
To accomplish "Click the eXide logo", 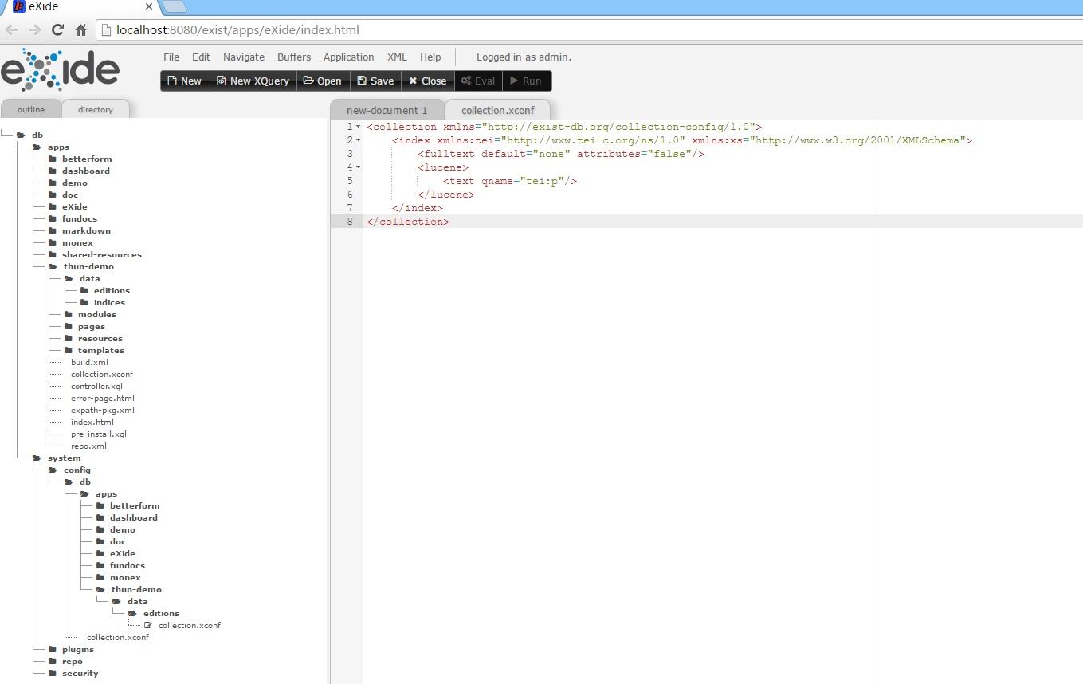I will pyautogui.click(x=60, y=69).
